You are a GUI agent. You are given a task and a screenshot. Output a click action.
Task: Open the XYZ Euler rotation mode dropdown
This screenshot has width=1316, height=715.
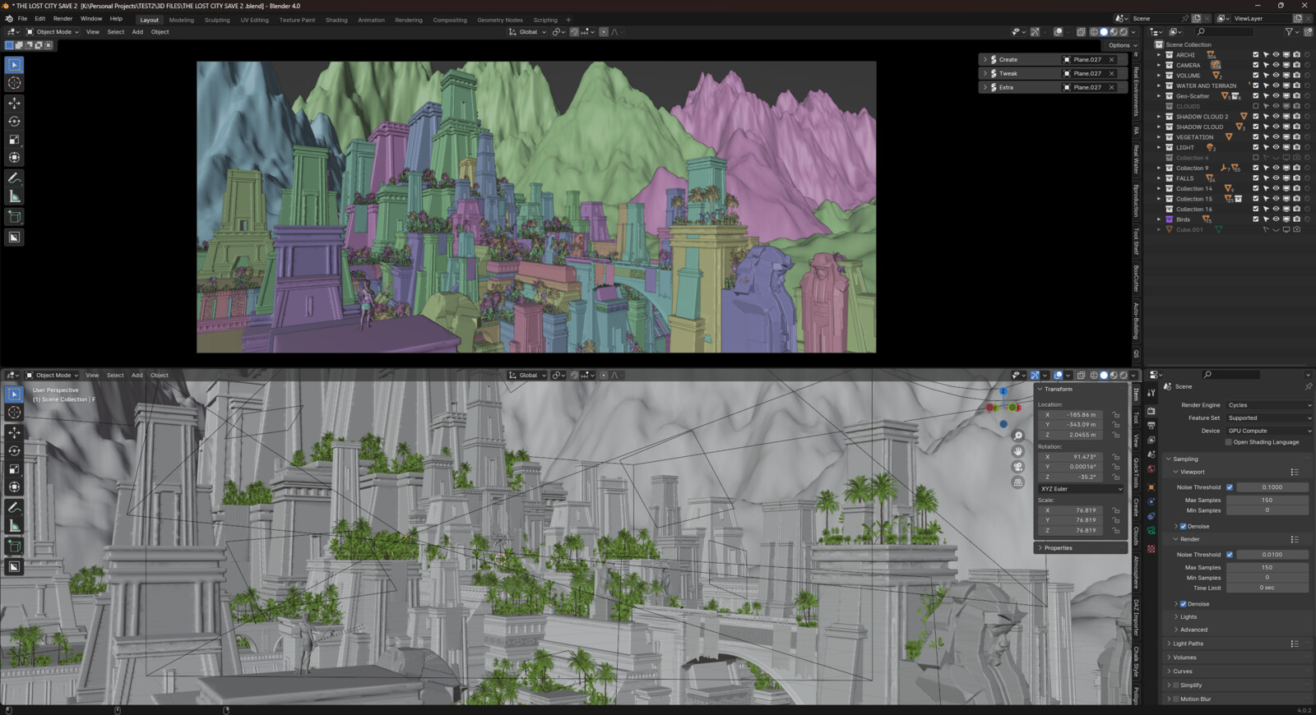[1081, 489]
